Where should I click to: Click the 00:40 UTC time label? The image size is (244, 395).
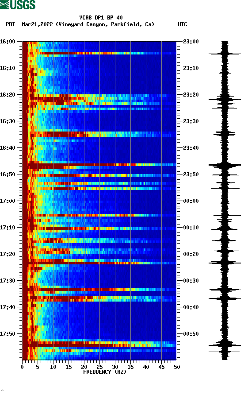(191, 307)
